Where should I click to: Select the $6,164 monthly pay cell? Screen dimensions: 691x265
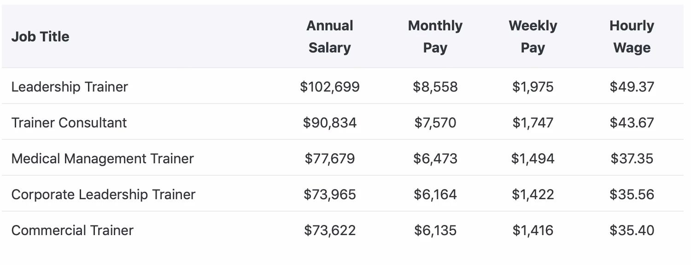click(435, 194)
